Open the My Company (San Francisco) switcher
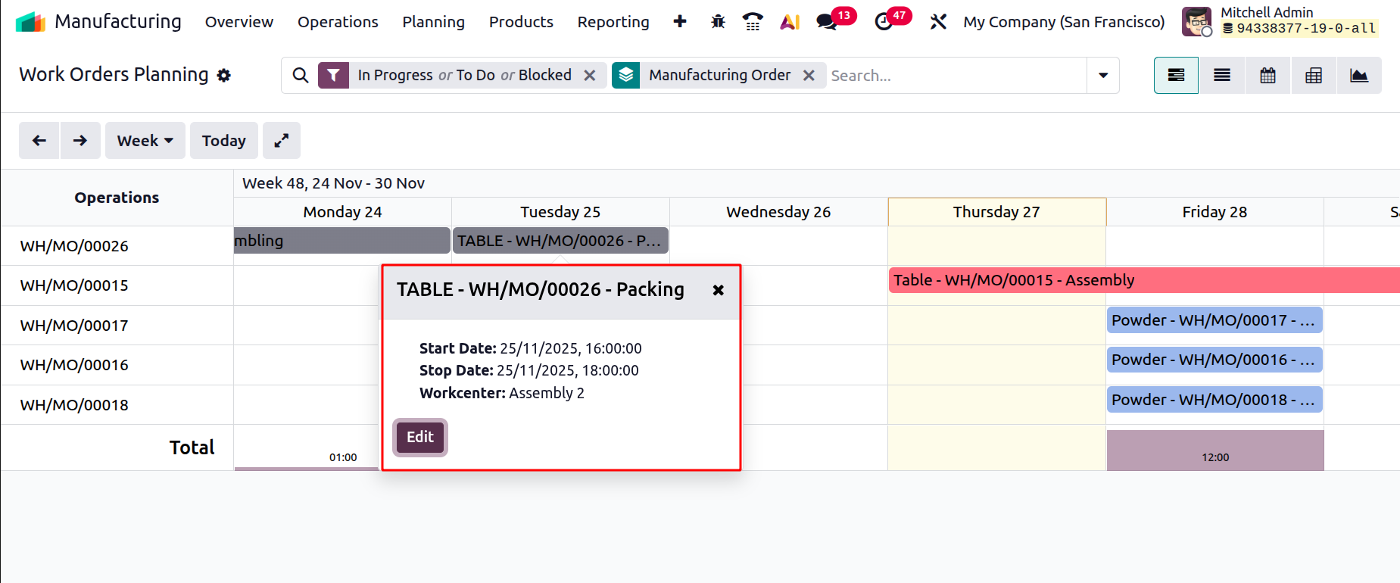 1064,22
